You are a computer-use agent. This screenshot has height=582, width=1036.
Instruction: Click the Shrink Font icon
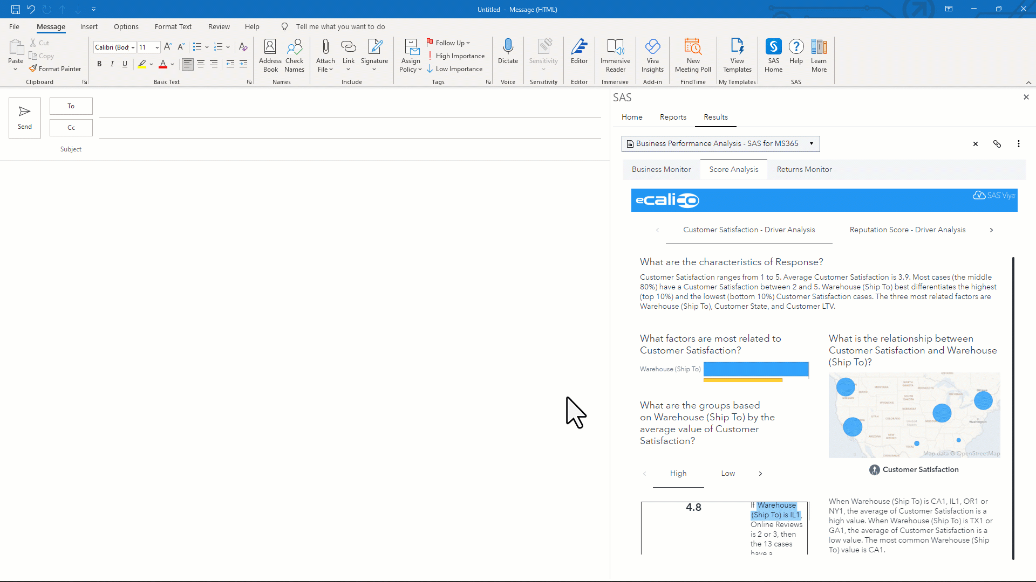[x=181, y=47]
